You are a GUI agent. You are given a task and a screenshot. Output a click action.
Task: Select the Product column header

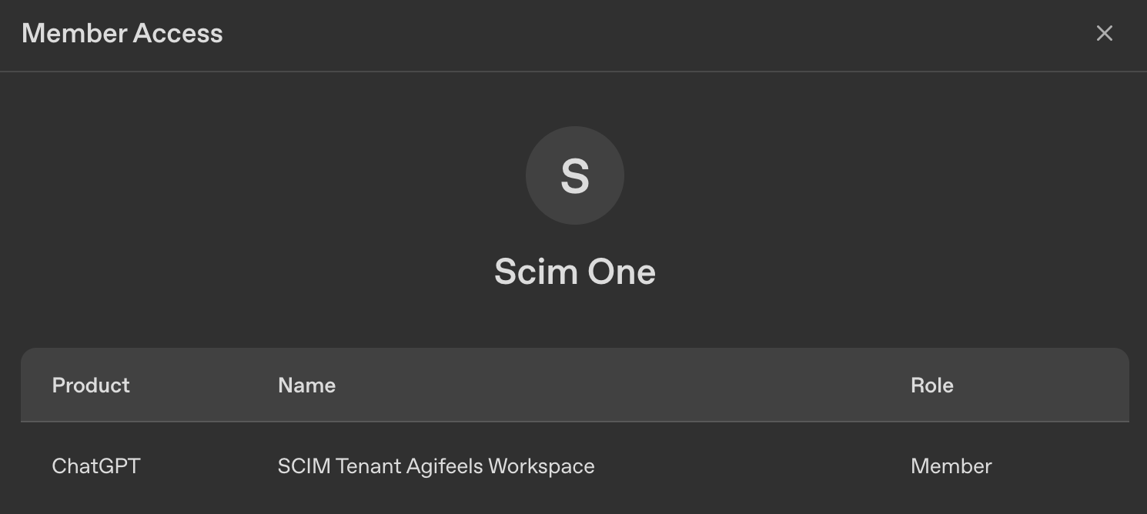pyautogui.click(x=90, y=385)
